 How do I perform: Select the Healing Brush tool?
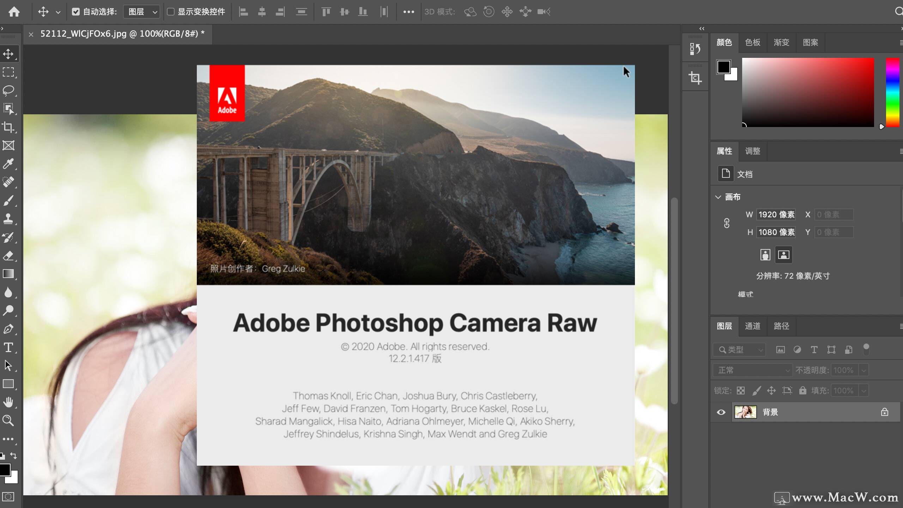tap(8, 182)
